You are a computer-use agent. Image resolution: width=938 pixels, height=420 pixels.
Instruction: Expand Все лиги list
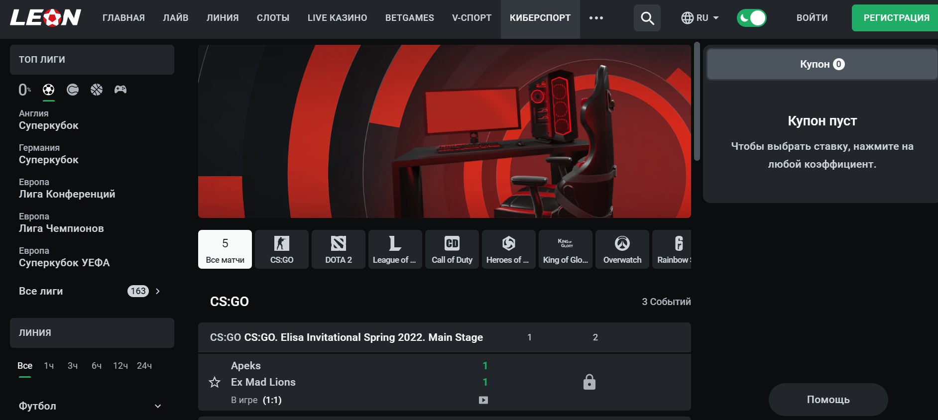tap(158, 291)
